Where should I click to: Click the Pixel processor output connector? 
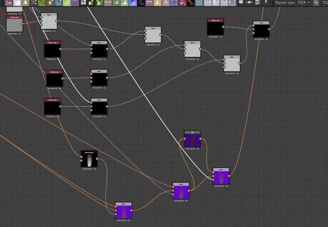[x=97, y=159]
